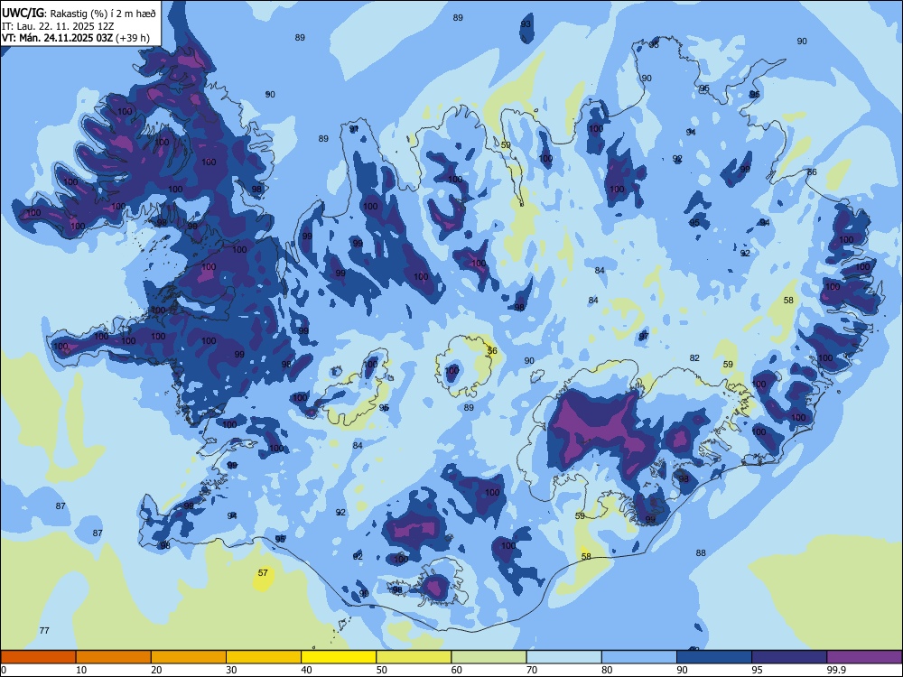Click the medium blue 80–90 legend swatch
Image resolution: width=903 pixels, height=677 pixels.
pos(639,657)
